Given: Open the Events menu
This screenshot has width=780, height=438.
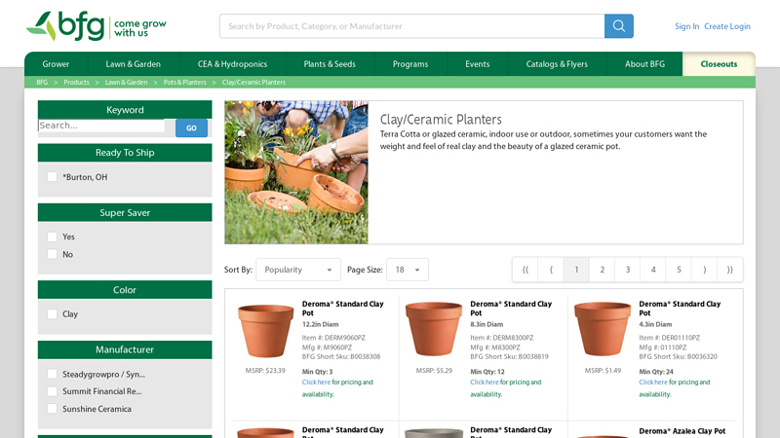Looking at the screenshot, I should (478, 64).
